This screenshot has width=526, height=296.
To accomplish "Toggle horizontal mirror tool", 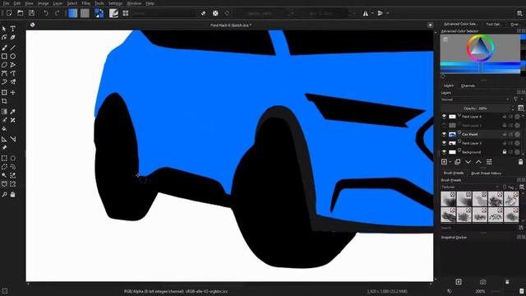I will click(x=365, y=13).
